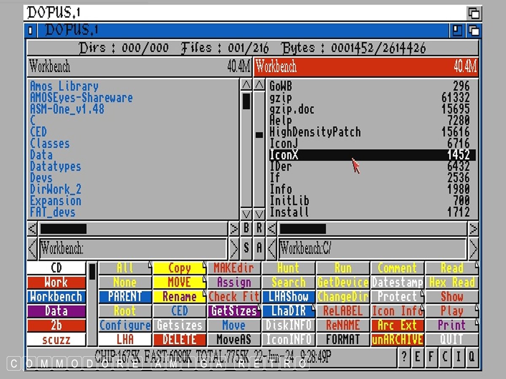Click the 'Q' quit icon in bottom bar

472,357
